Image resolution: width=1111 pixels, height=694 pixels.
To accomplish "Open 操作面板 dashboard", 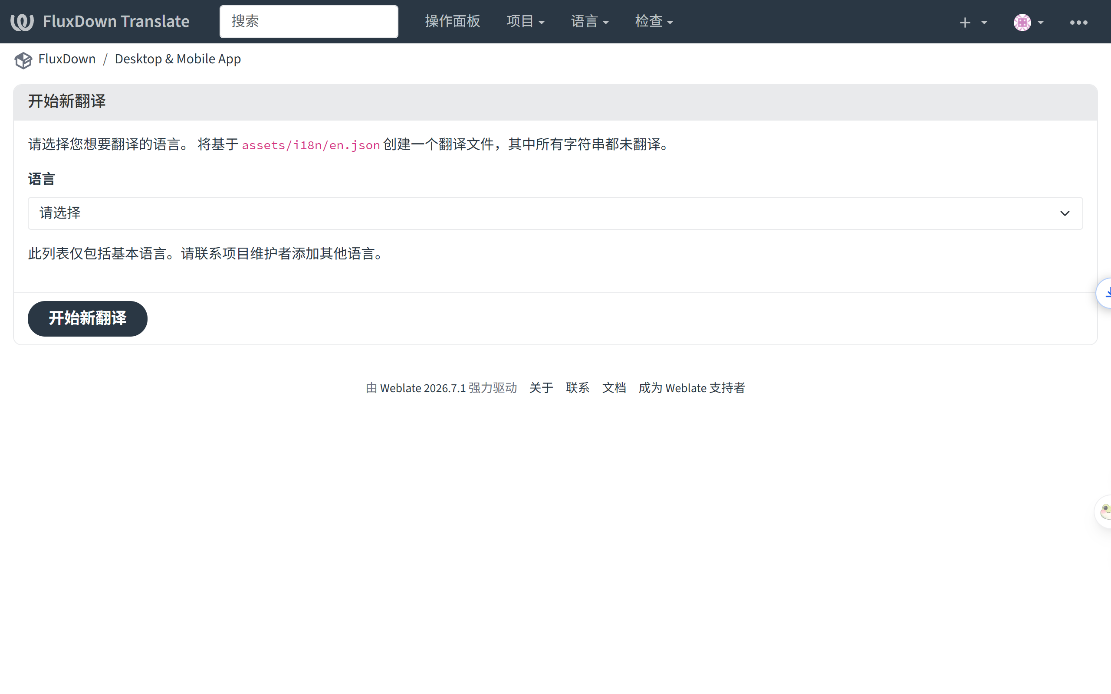I will (x=452, y=22).
